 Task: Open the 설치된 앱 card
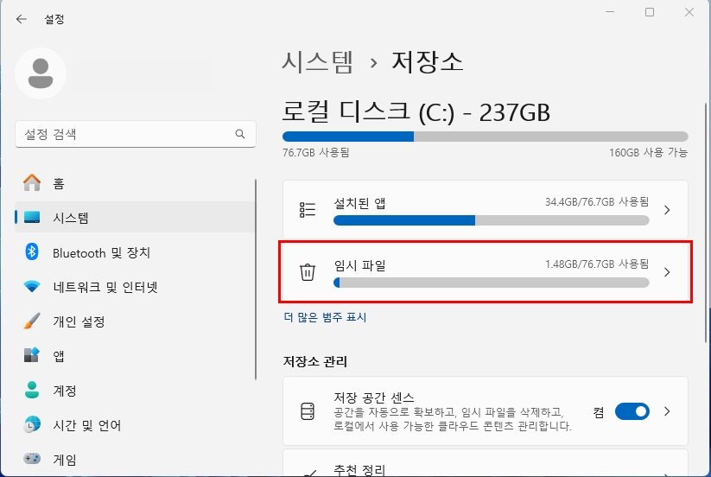point(486,209)
